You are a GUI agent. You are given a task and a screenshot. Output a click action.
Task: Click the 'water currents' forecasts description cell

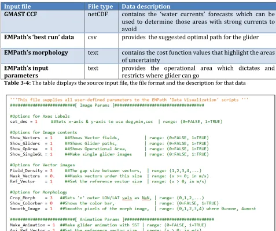pos(198,21)
